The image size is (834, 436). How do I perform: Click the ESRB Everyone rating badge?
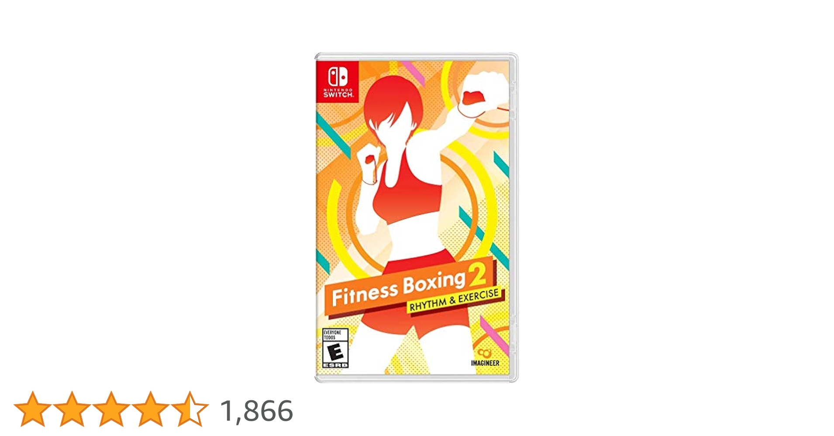coord(335,348)
